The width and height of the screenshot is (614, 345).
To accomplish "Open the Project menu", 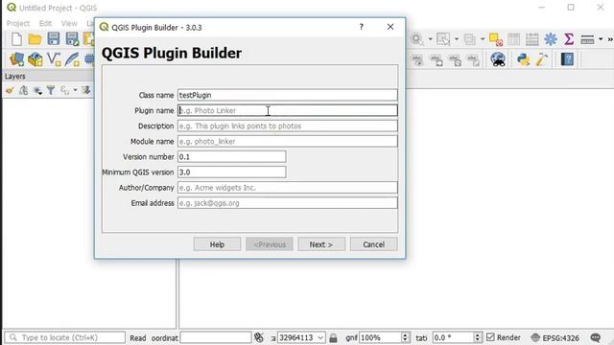I will point(18,23).
